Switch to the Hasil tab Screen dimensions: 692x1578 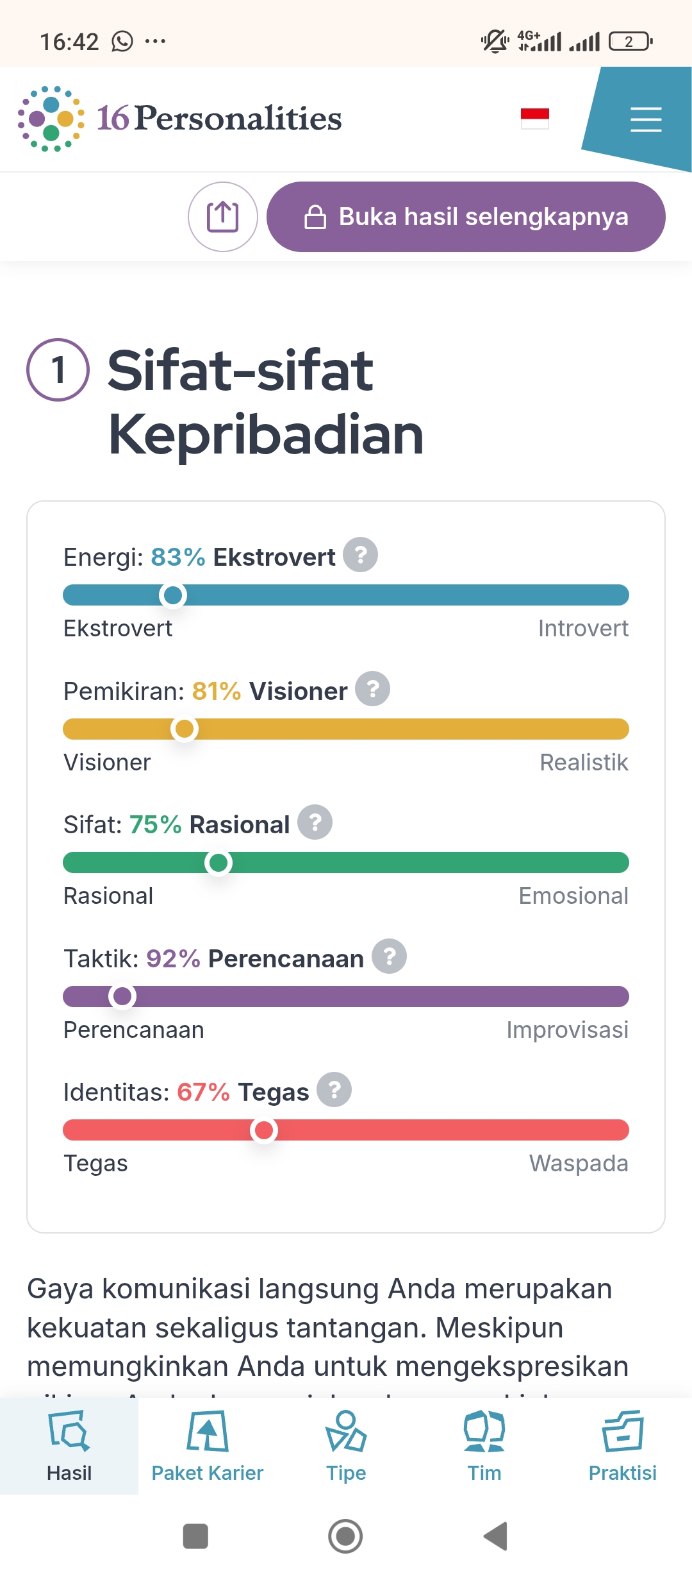[x=69, y=1446]
